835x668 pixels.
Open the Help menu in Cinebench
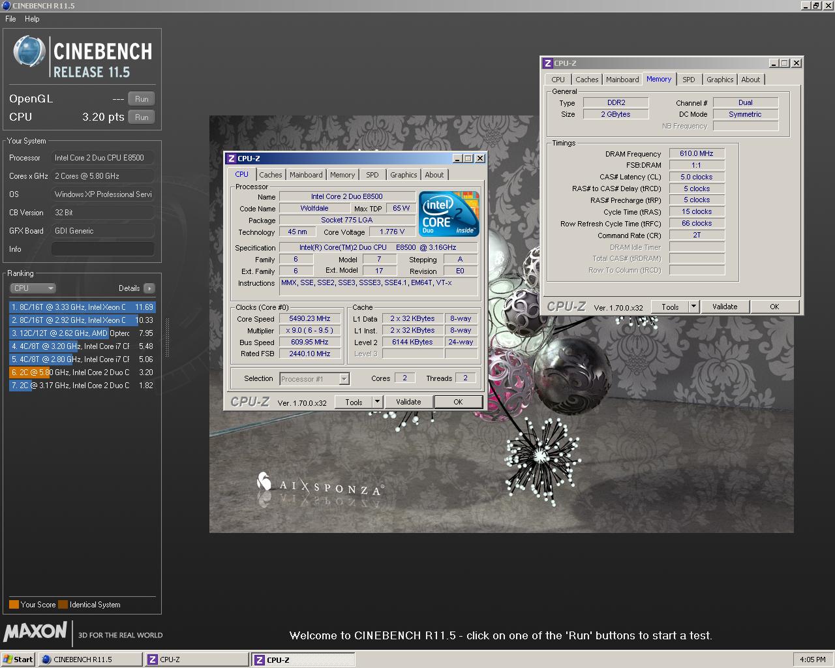pyautogui.click(x=32, y=19)
